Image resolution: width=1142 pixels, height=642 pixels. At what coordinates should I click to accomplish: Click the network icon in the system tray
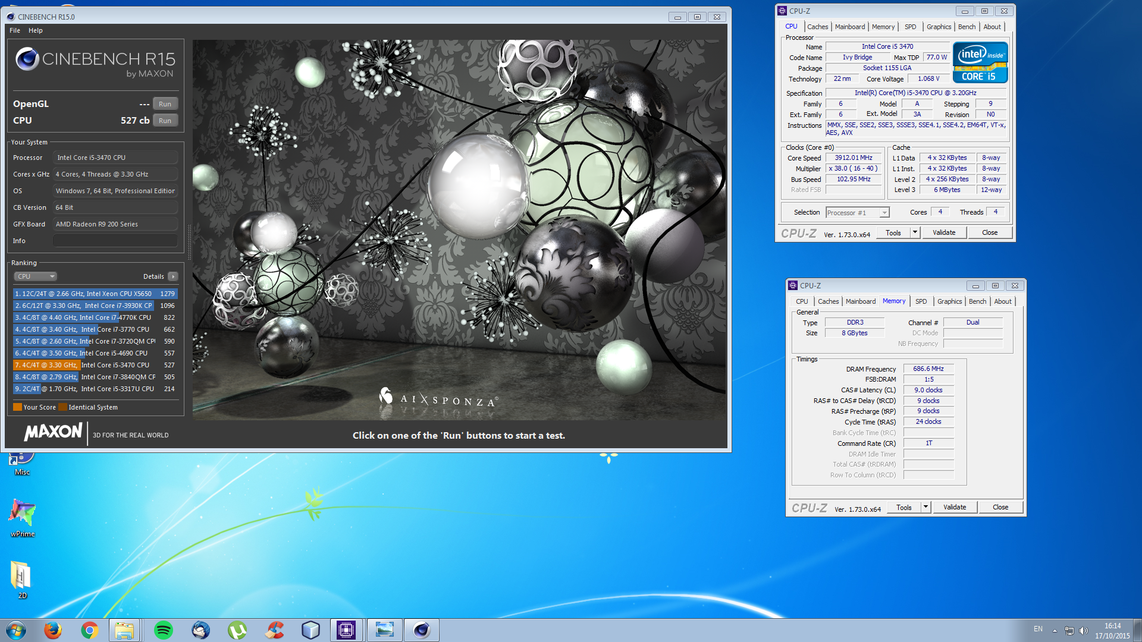1069,631
